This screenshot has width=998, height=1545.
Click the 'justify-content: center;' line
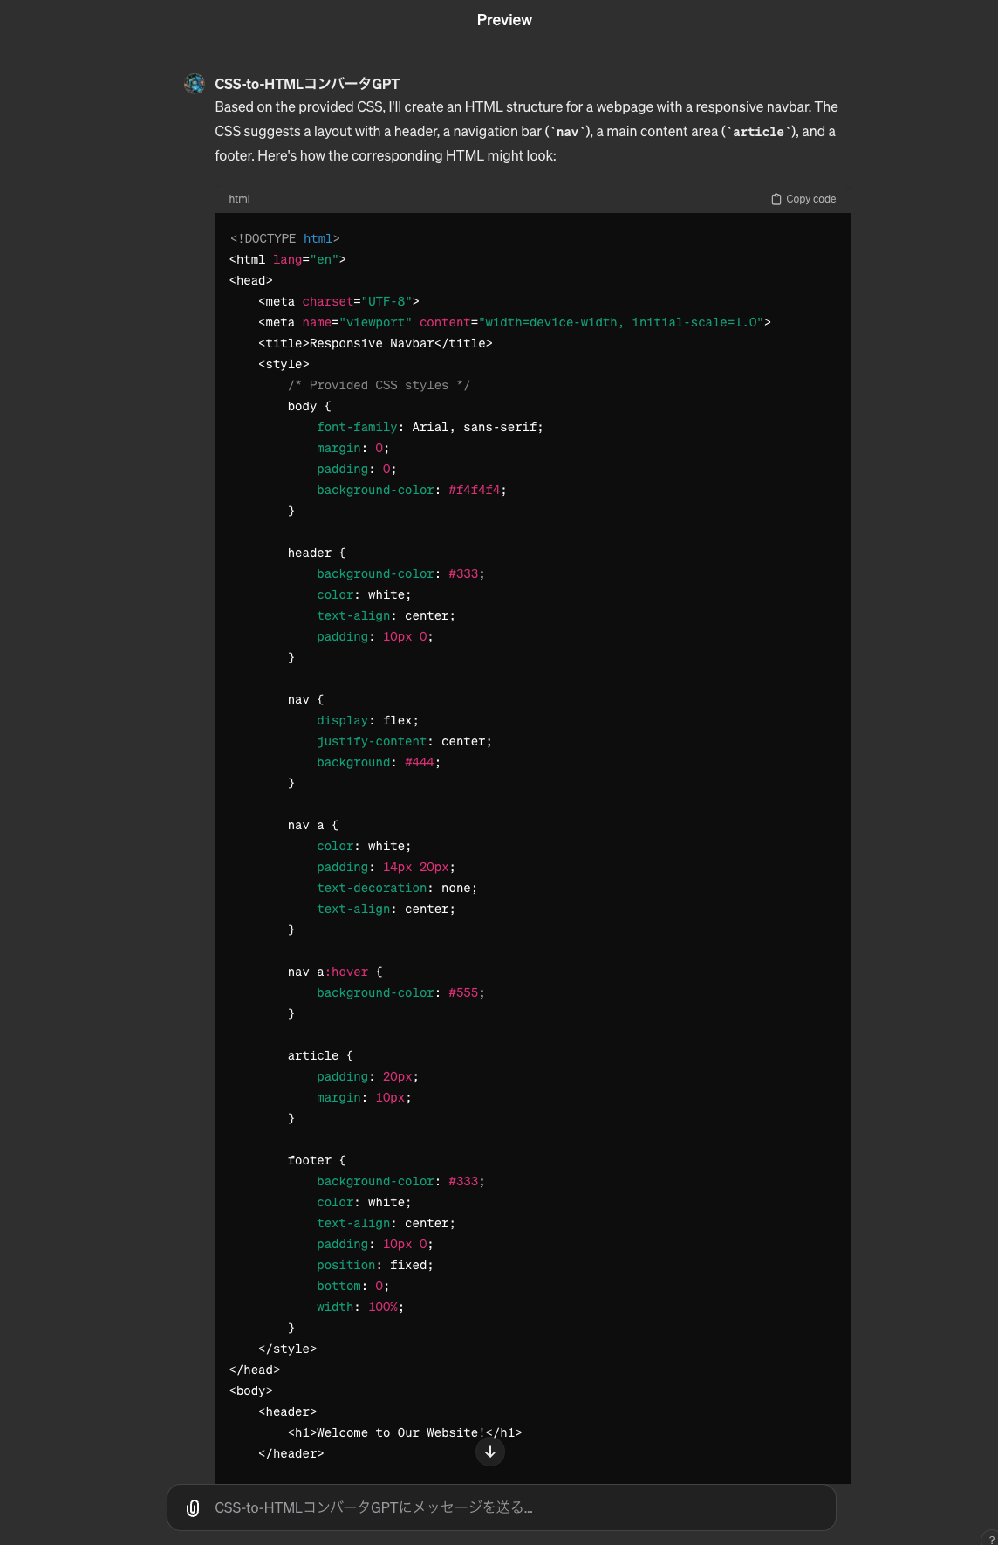[404, 741]
